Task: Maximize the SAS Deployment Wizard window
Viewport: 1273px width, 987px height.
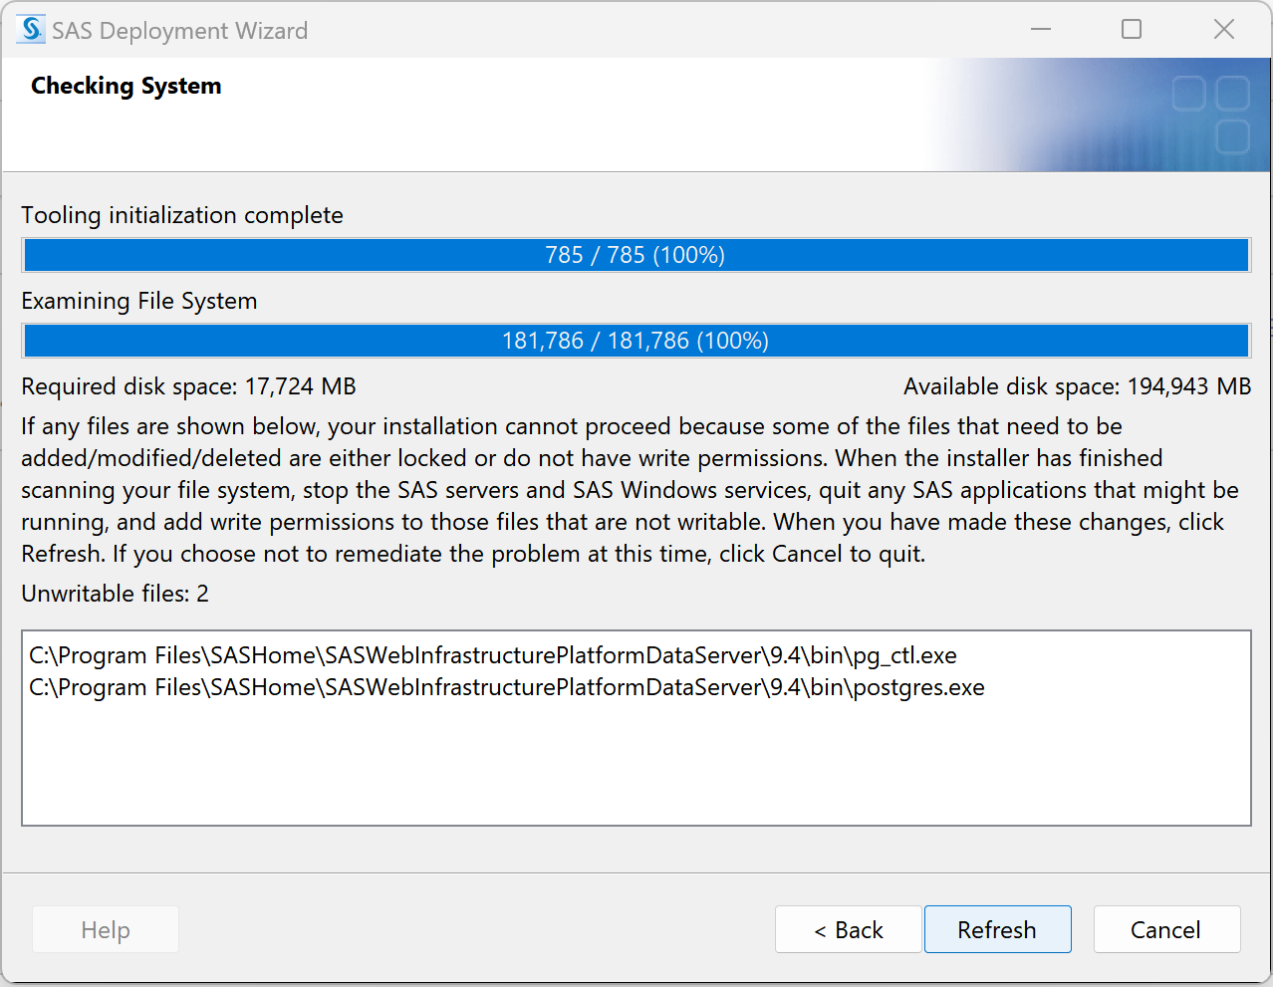Action: click(1132, 30)
